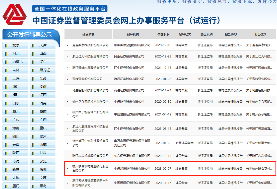Pick 广西 in the province menu
Image resolution: width=277 pixels, height=189 pixels.
click(x=43, y=120)
